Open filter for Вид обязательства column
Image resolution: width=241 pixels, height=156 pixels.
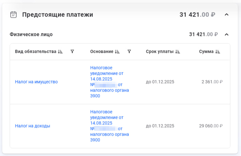(x=72, y=52)
